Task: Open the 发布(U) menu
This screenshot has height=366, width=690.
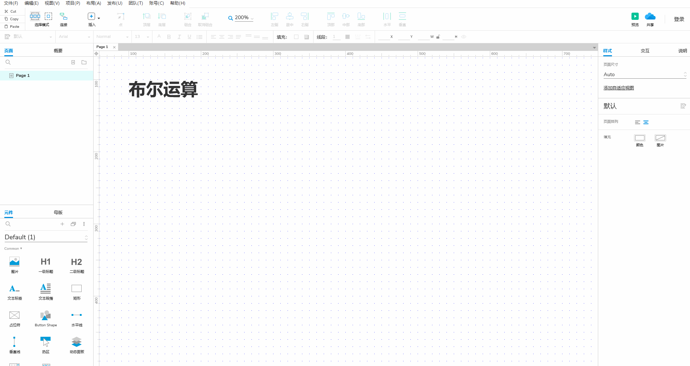Action: point(115,3)
